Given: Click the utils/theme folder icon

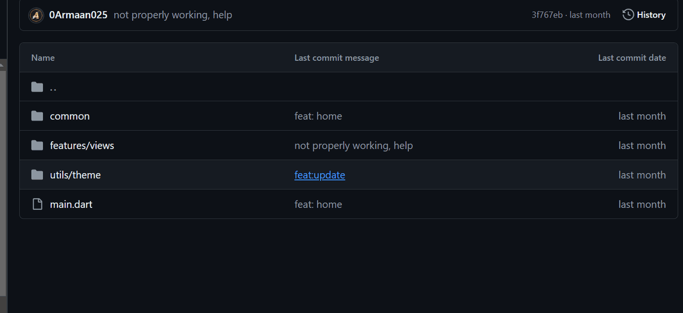Looking at the screenshot, I should click(x=37, y=175).
